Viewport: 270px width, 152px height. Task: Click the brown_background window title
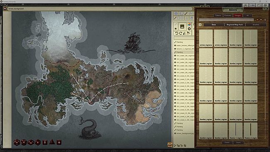tap(16, 9)
